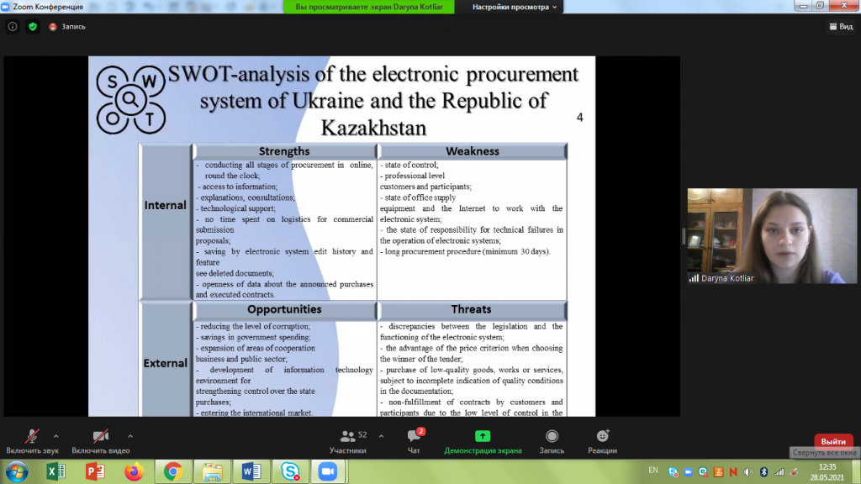
Task: Open Google Chrome from the taskbar
Action: click(x=172, y=471)
